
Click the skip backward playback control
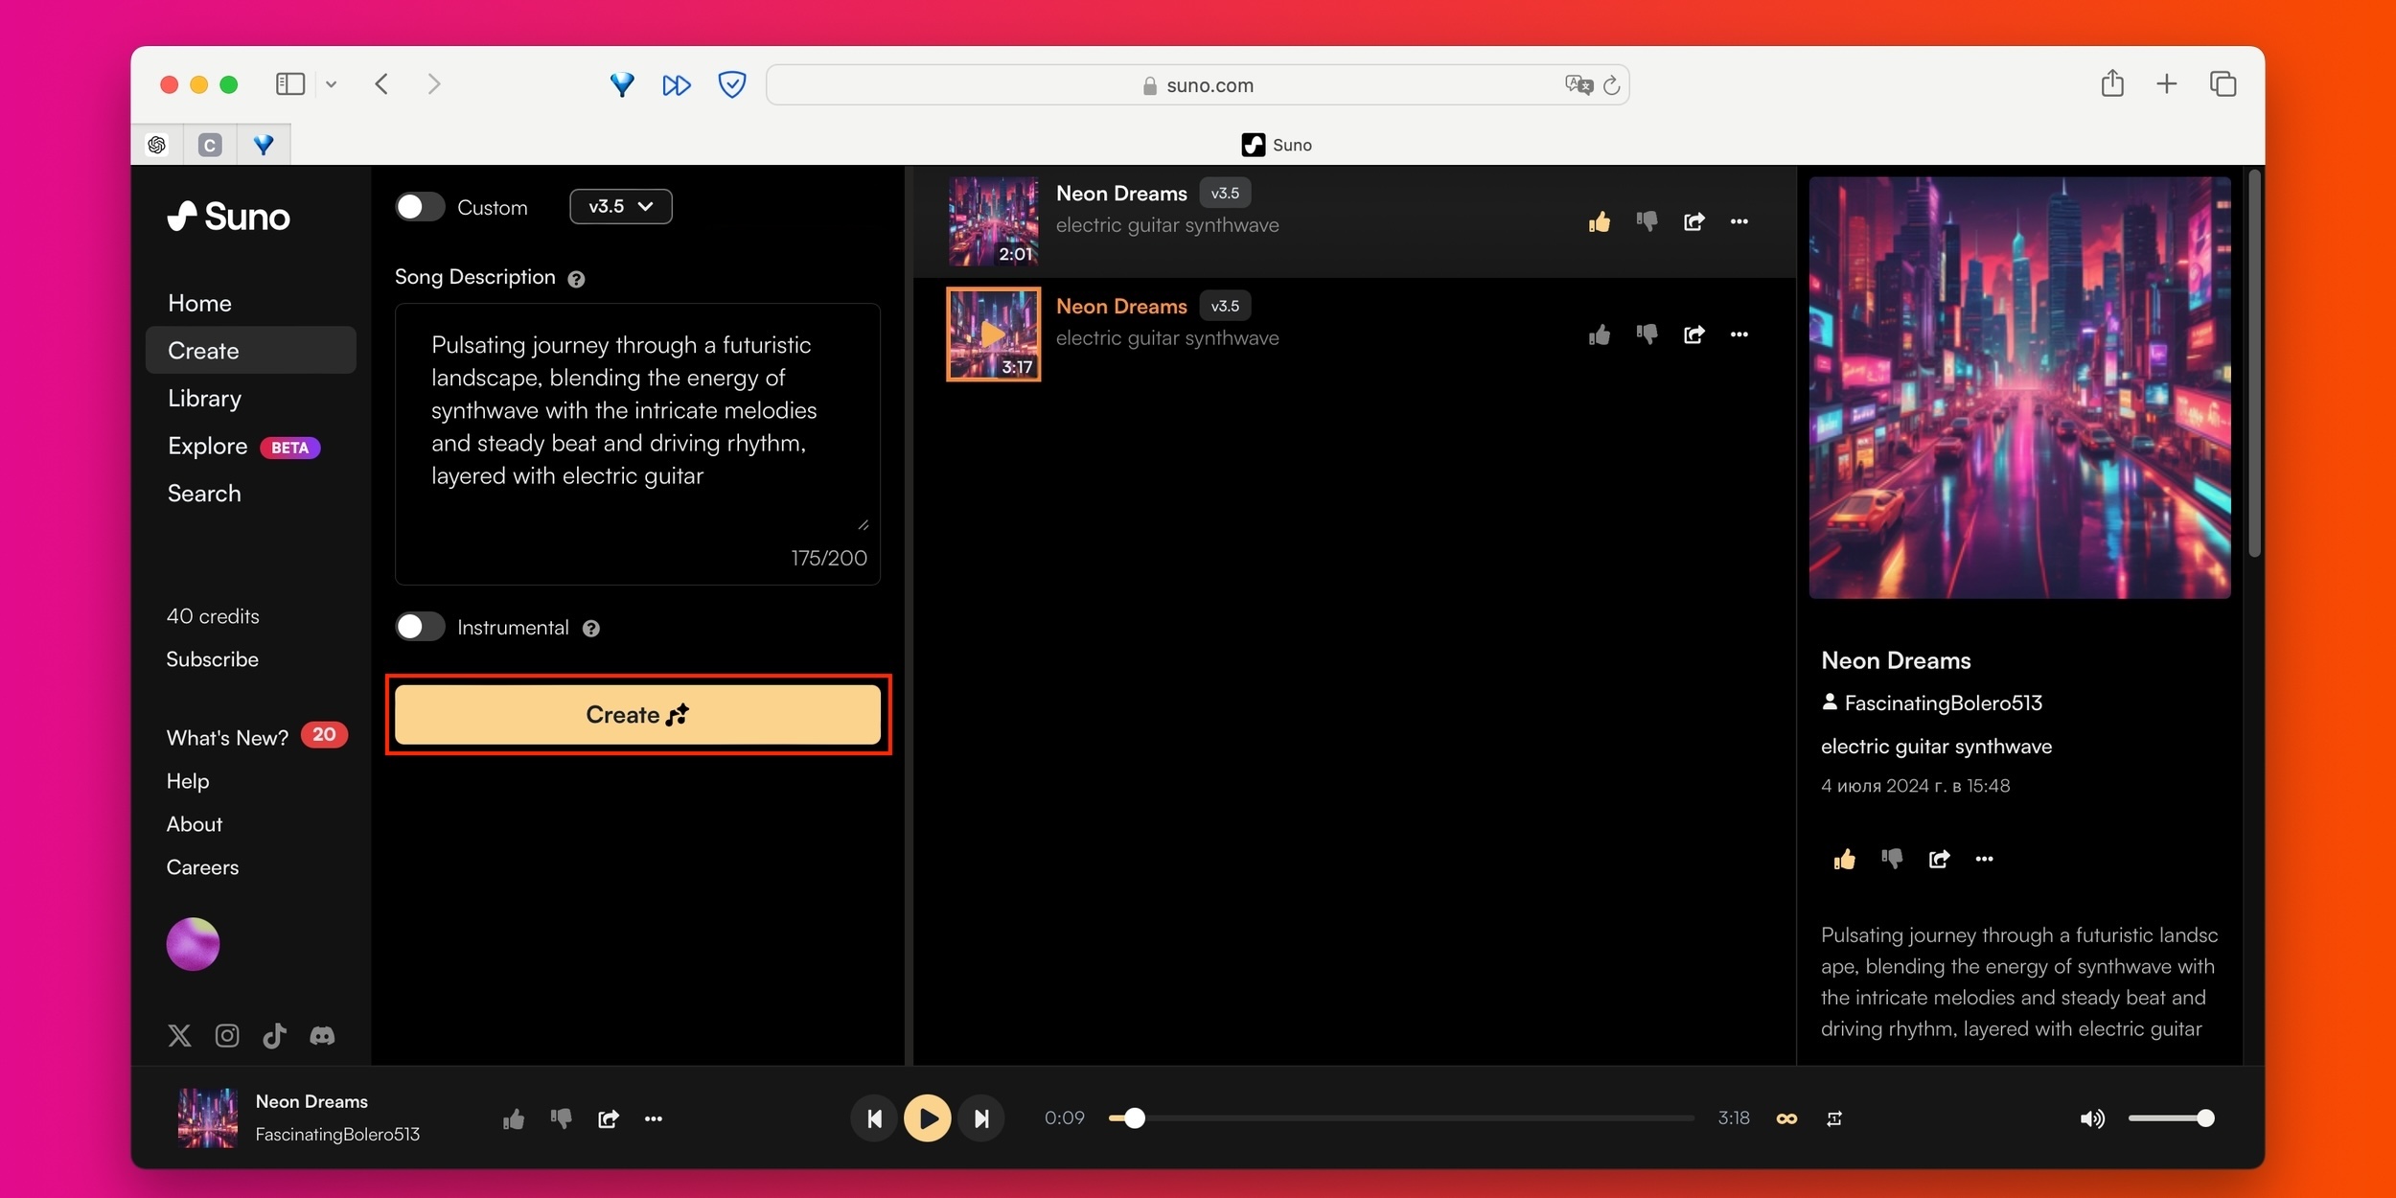tap(874, 1117)
